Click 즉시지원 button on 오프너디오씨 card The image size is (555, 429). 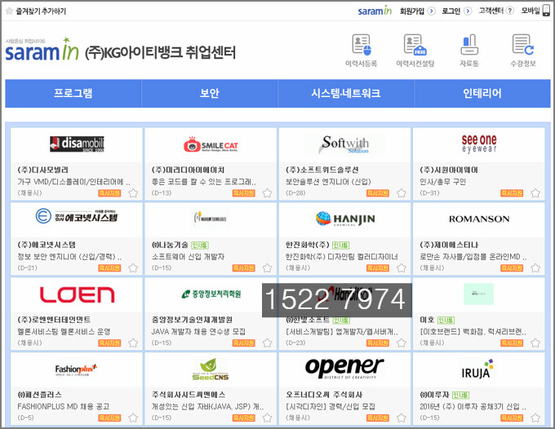pyautogui.click(x=378, y=418)
